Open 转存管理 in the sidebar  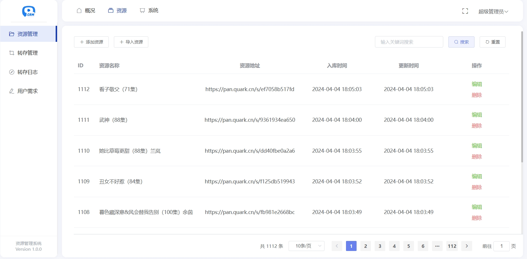coord(28,53)
